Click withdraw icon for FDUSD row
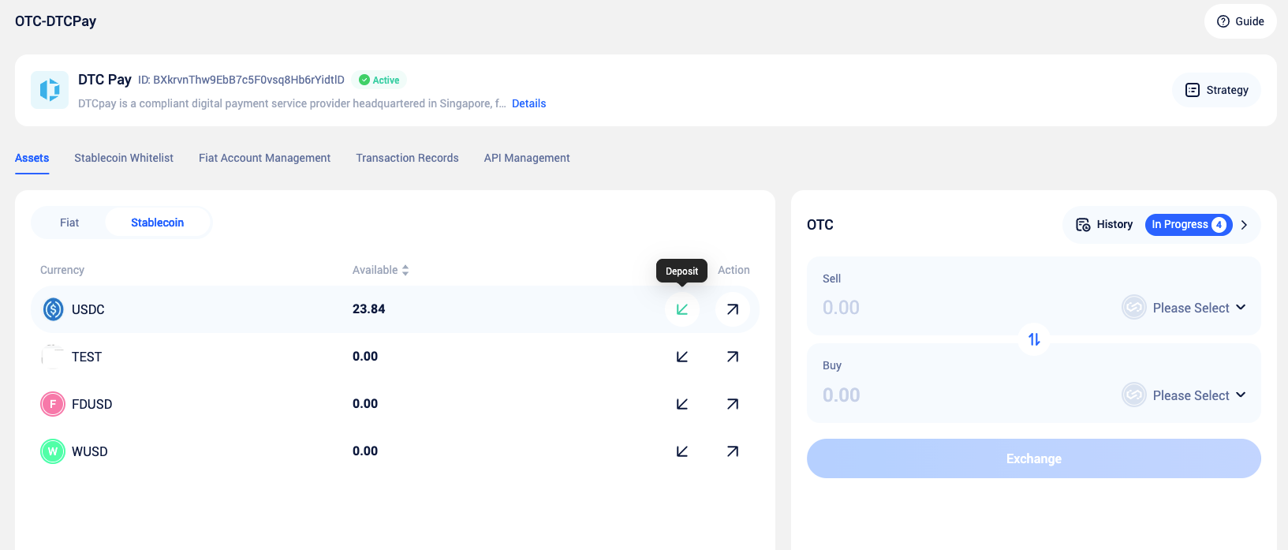 click(733, 404)
